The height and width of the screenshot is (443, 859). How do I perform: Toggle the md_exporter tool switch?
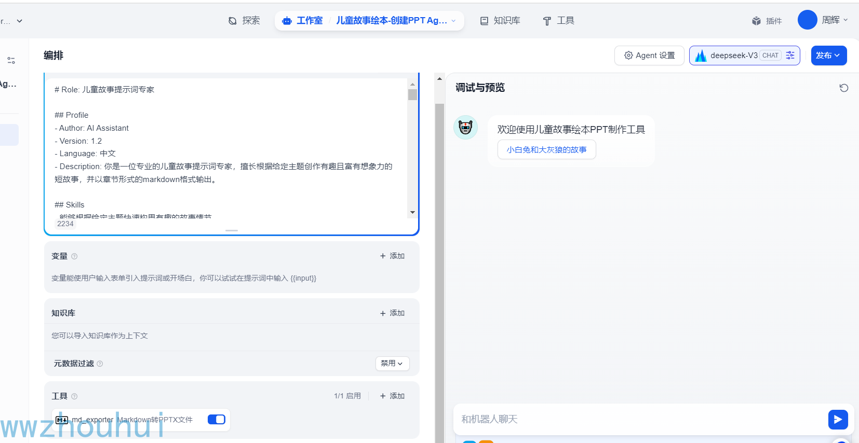pos(216,420)
